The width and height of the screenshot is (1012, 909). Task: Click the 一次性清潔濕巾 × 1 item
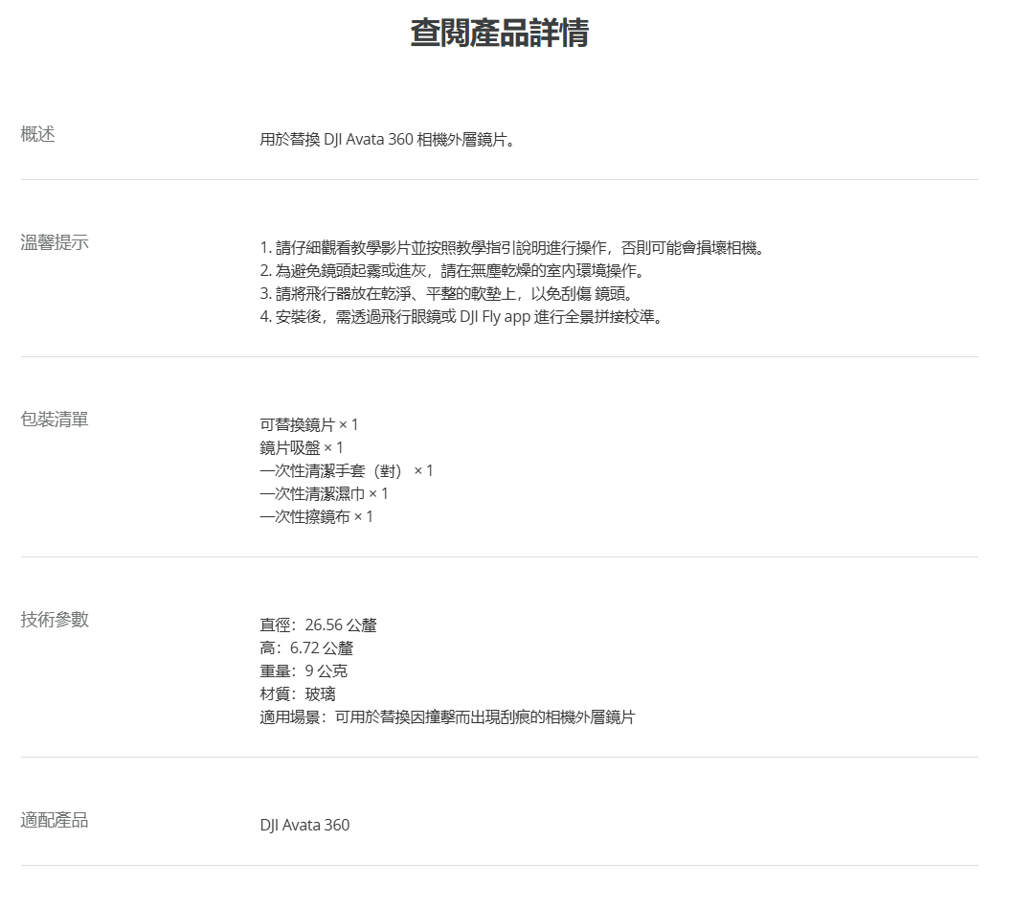(325, 494)
